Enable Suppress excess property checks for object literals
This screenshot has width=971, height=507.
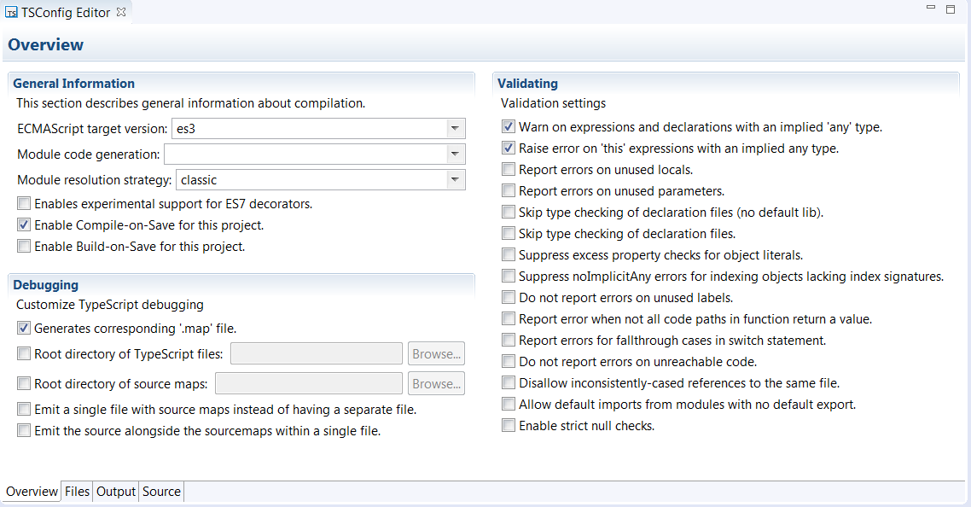click(x=509, y=254)
